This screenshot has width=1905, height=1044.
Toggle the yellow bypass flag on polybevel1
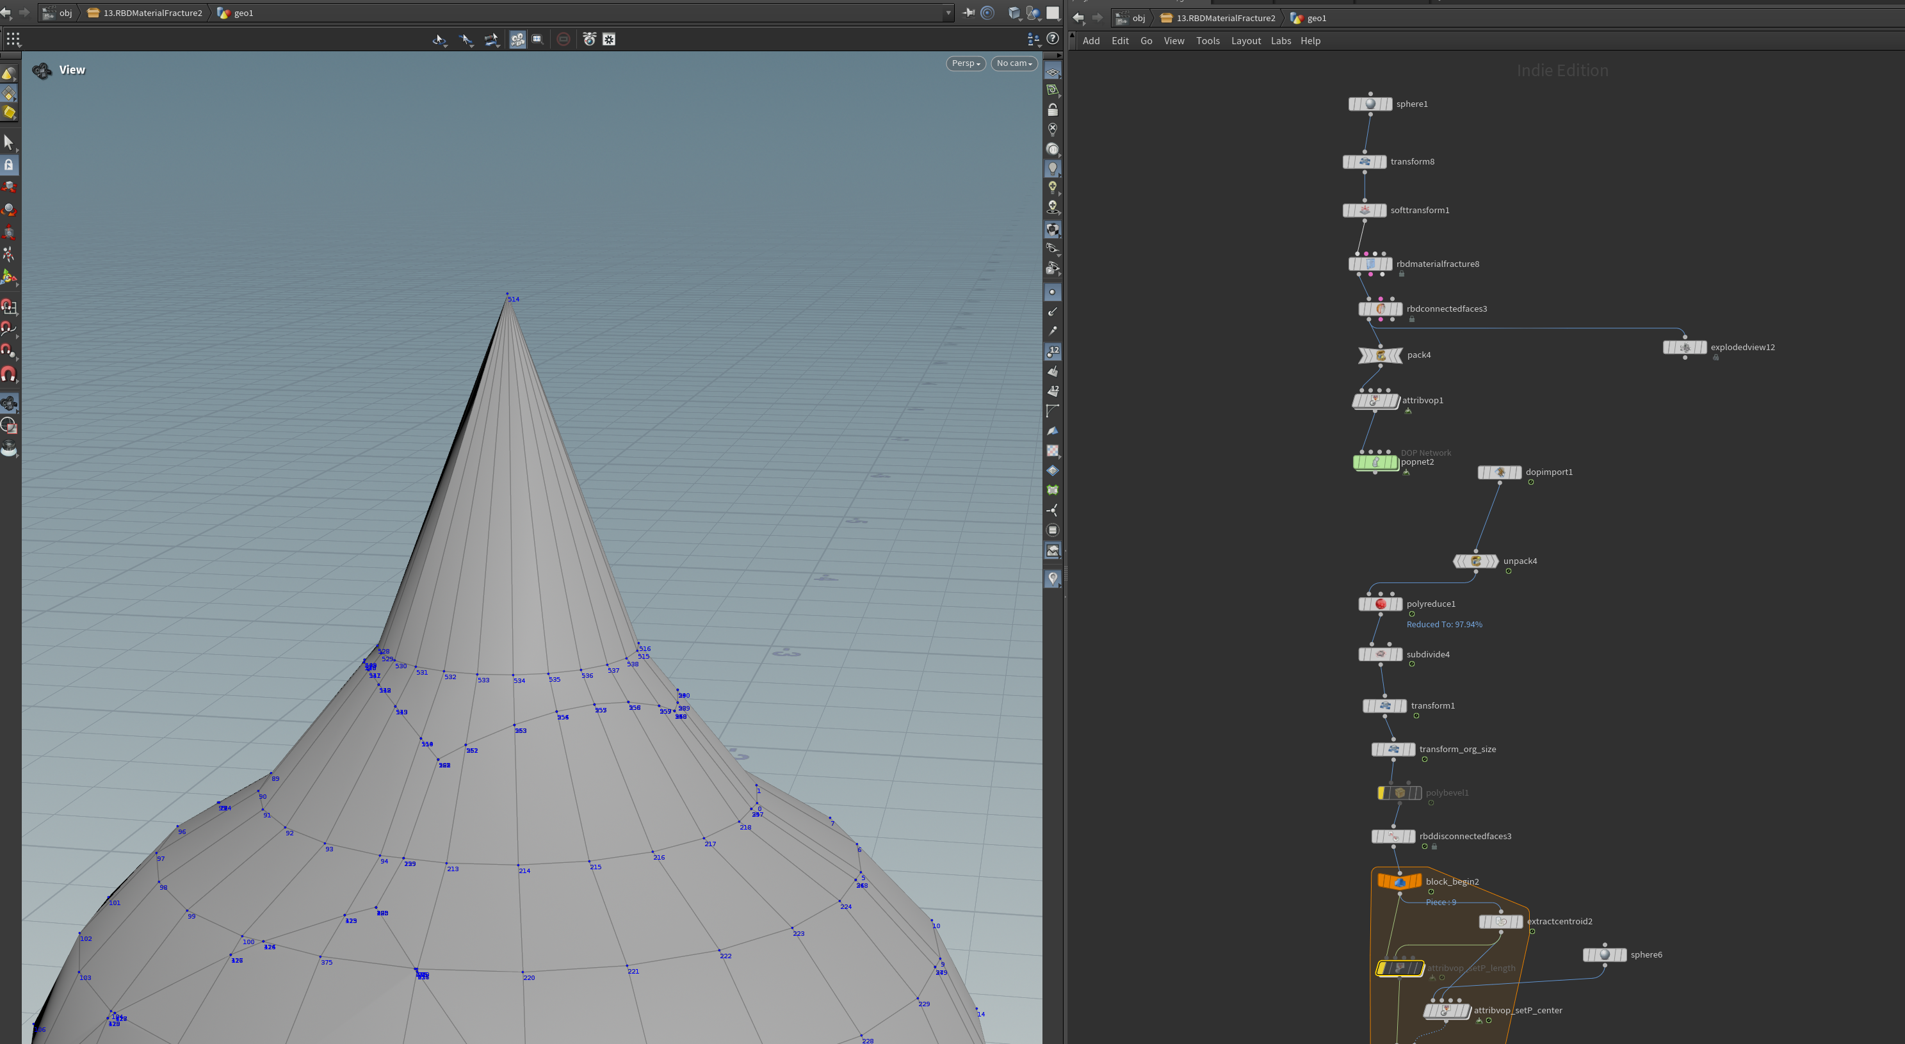point(1381,792)
